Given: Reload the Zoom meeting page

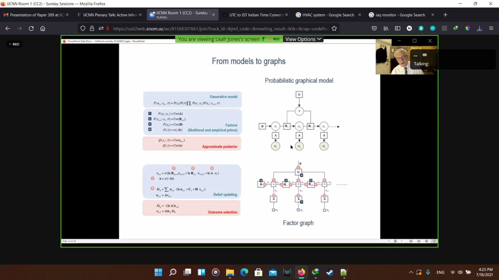Looking at the screenshot, I should [31, 28].
